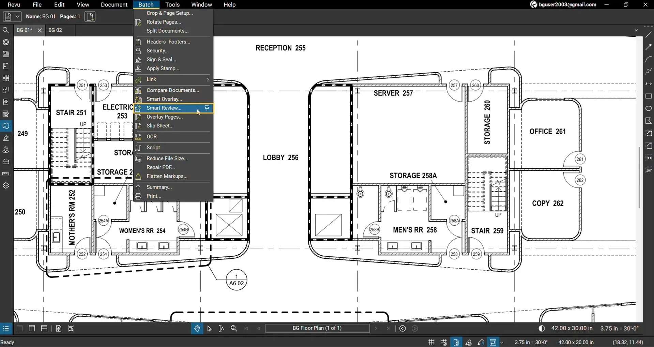Image resolution: width=654 pixels, height=347 pixels.
Task: Toggle Snap to Markup status button
Action: tap(469, 342)
